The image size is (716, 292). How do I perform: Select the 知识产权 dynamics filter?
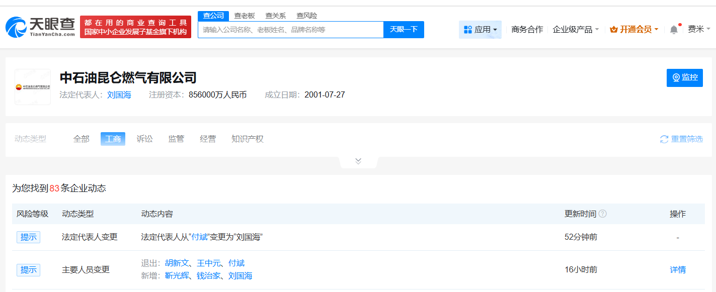click(x=248, y=139)
